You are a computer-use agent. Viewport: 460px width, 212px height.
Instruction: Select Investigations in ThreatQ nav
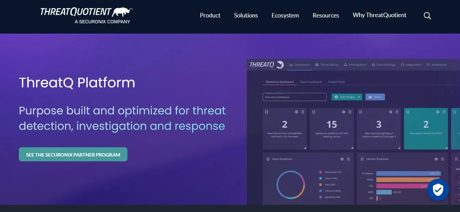355,65
